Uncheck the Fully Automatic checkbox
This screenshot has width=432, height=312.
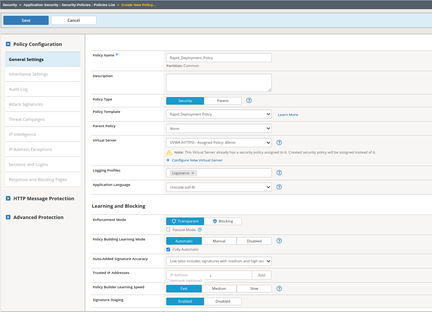(168, 250)
